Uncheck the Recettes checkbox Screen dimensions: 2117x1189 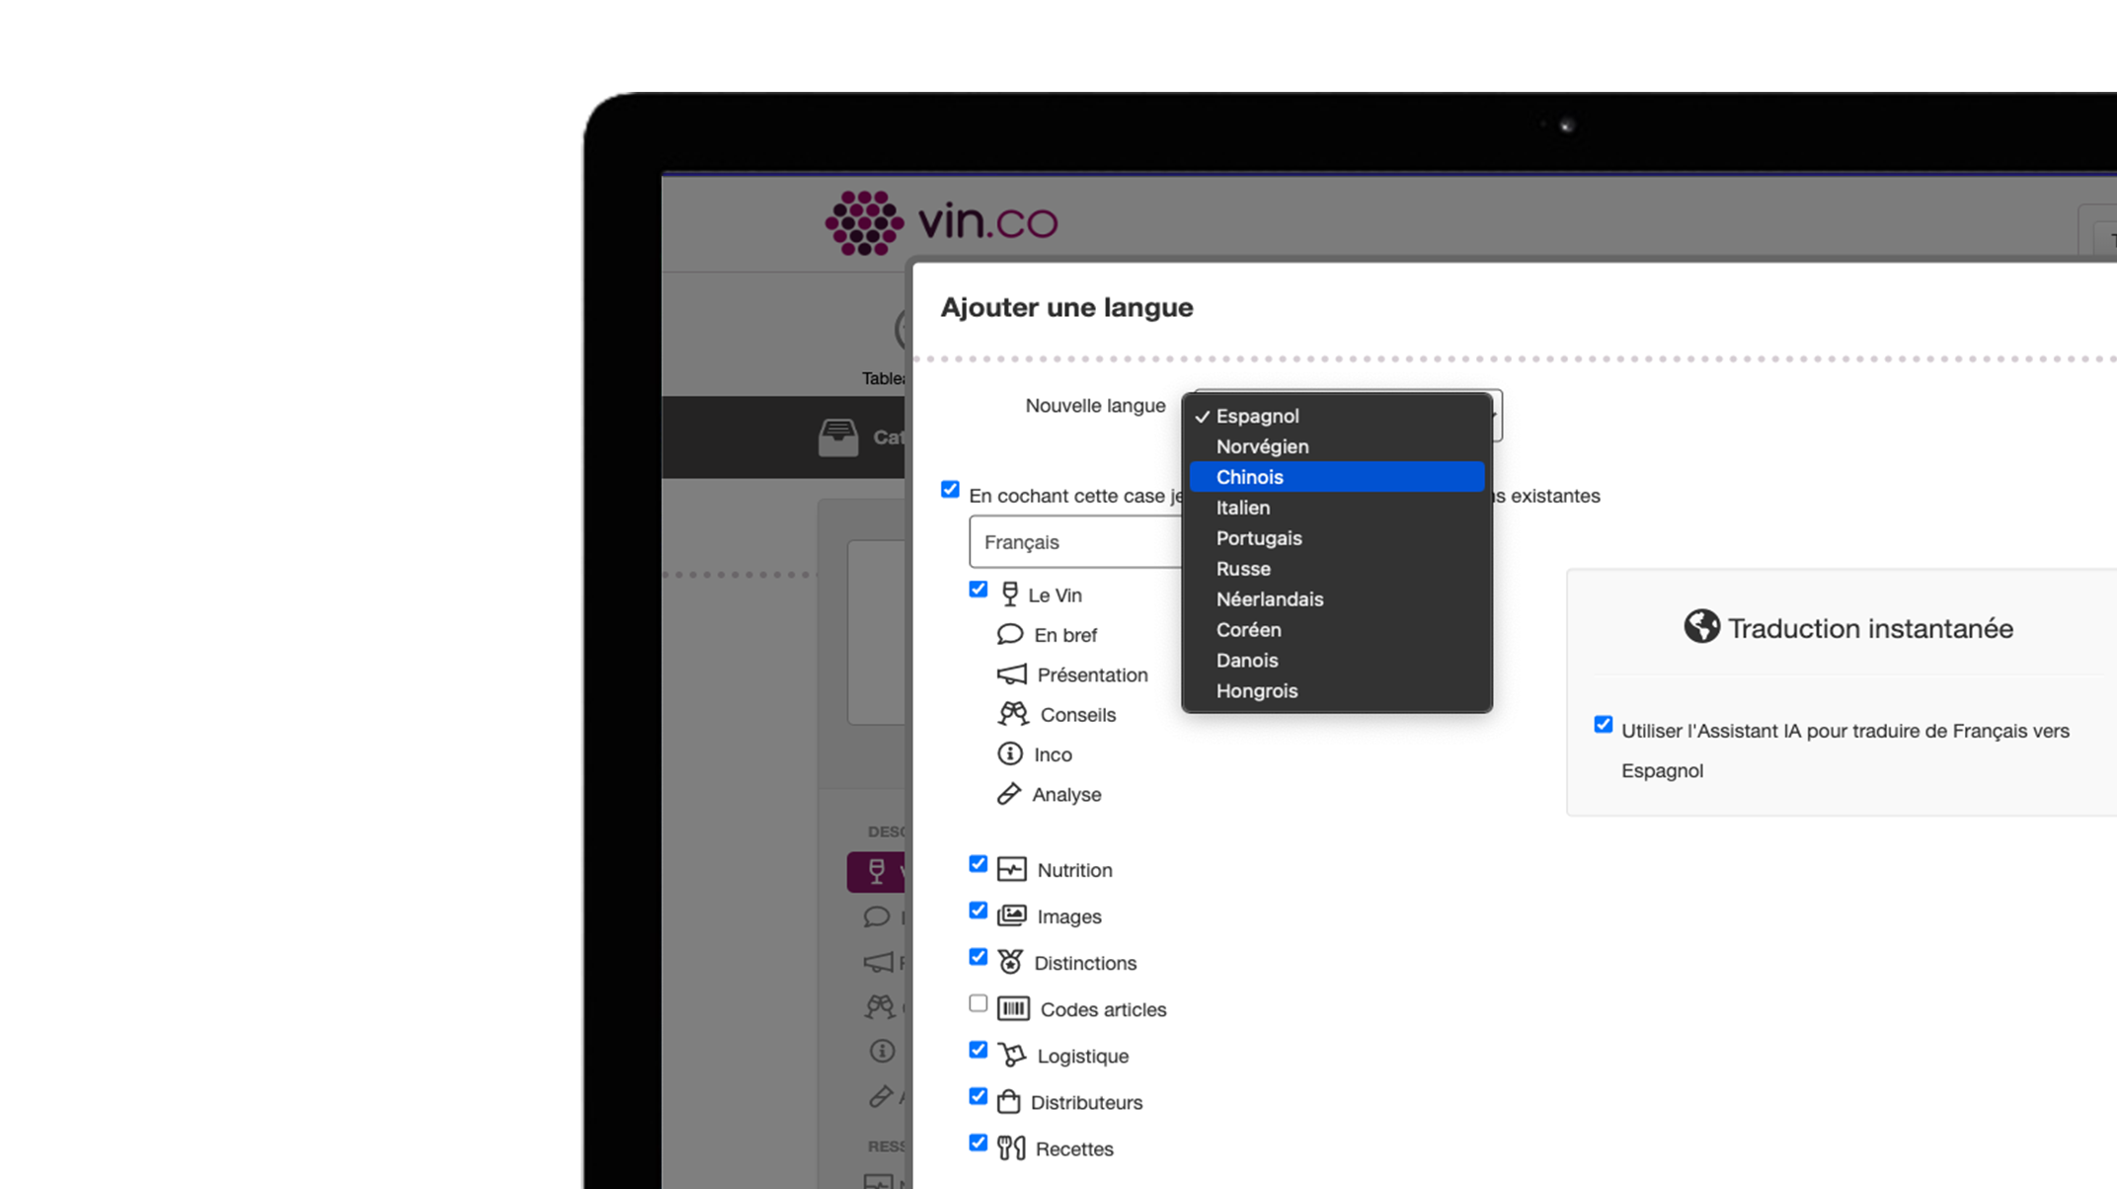point(978,1143)
